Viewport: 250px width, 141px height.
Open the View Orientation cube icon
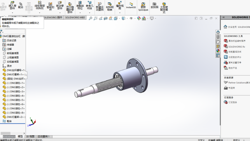pos(115,19)
